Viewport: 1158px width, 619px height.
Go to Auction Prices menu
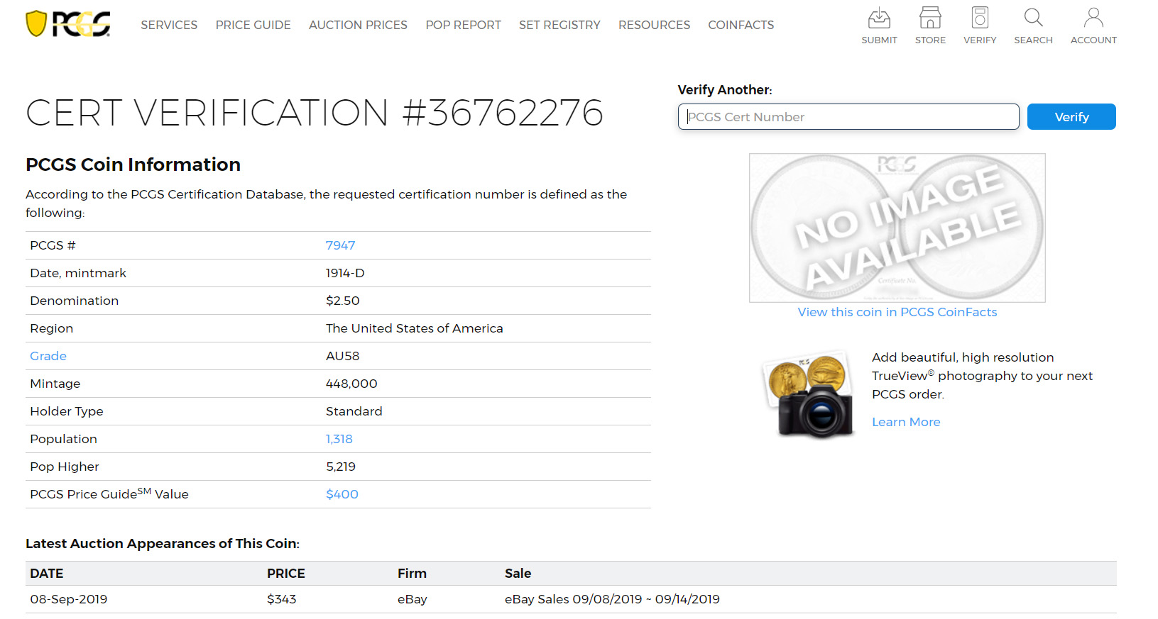358,25
